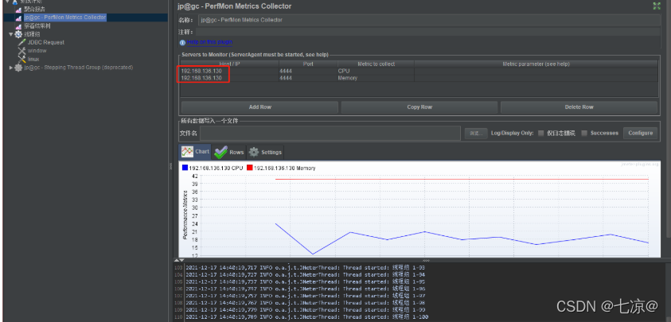Click the Configure button

(x=640, y=133)
